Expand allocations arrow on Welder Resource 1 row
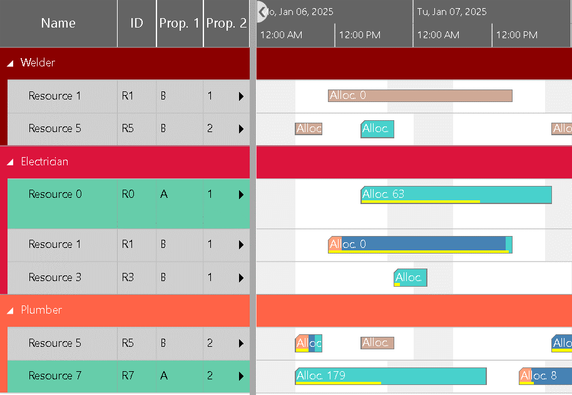Viewport: 572px width, 395px height. 242,96
